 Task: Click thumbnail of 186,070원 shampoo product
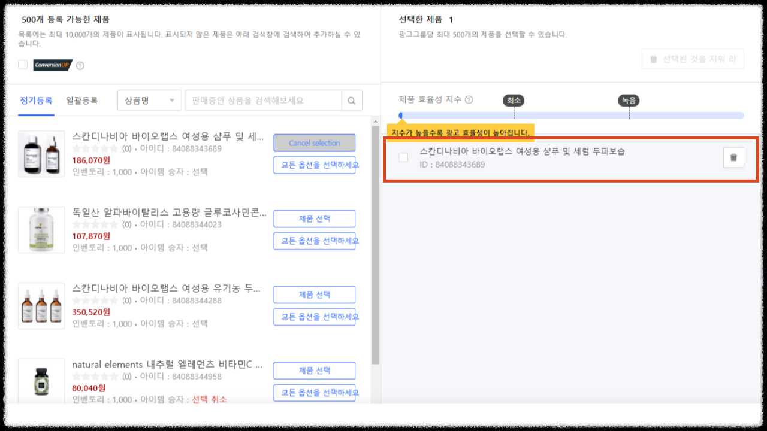point(41,154)
